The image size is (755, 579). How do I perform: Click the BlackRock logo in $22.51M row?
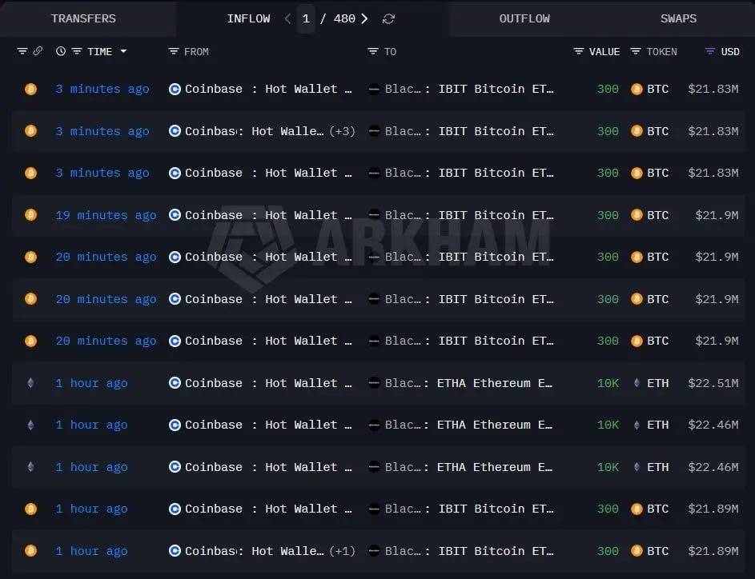374,383
